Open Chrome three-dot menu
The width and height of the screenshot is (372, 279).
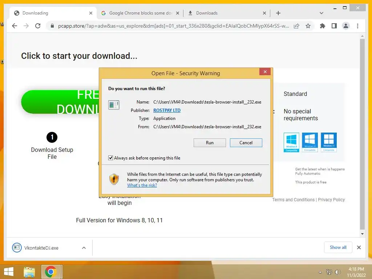357,26
